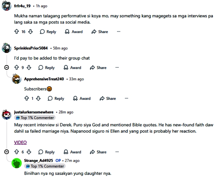The height and width of the screenshot is (177, 221).
Task: Open the VIDEO link
Action: click(x=20, y=142)
